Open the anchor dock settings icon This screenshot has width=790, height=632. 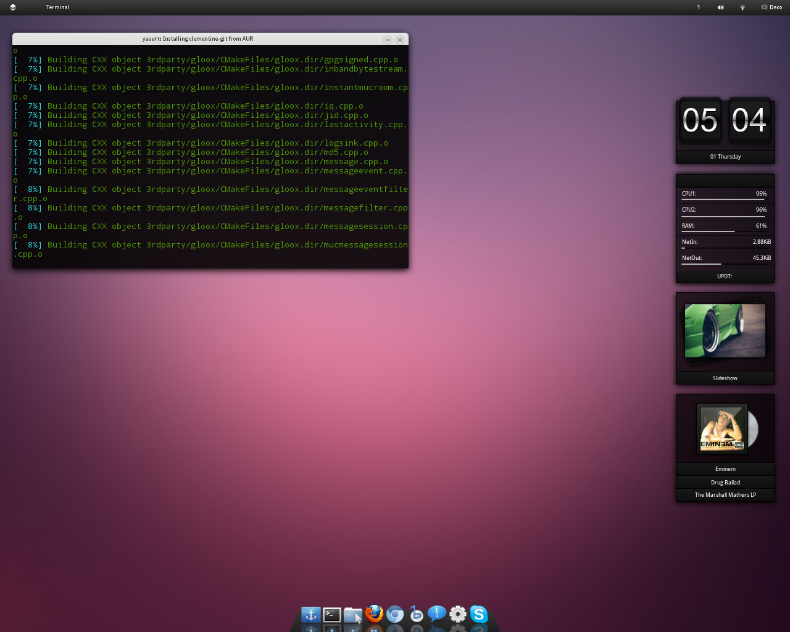(311, 614)
